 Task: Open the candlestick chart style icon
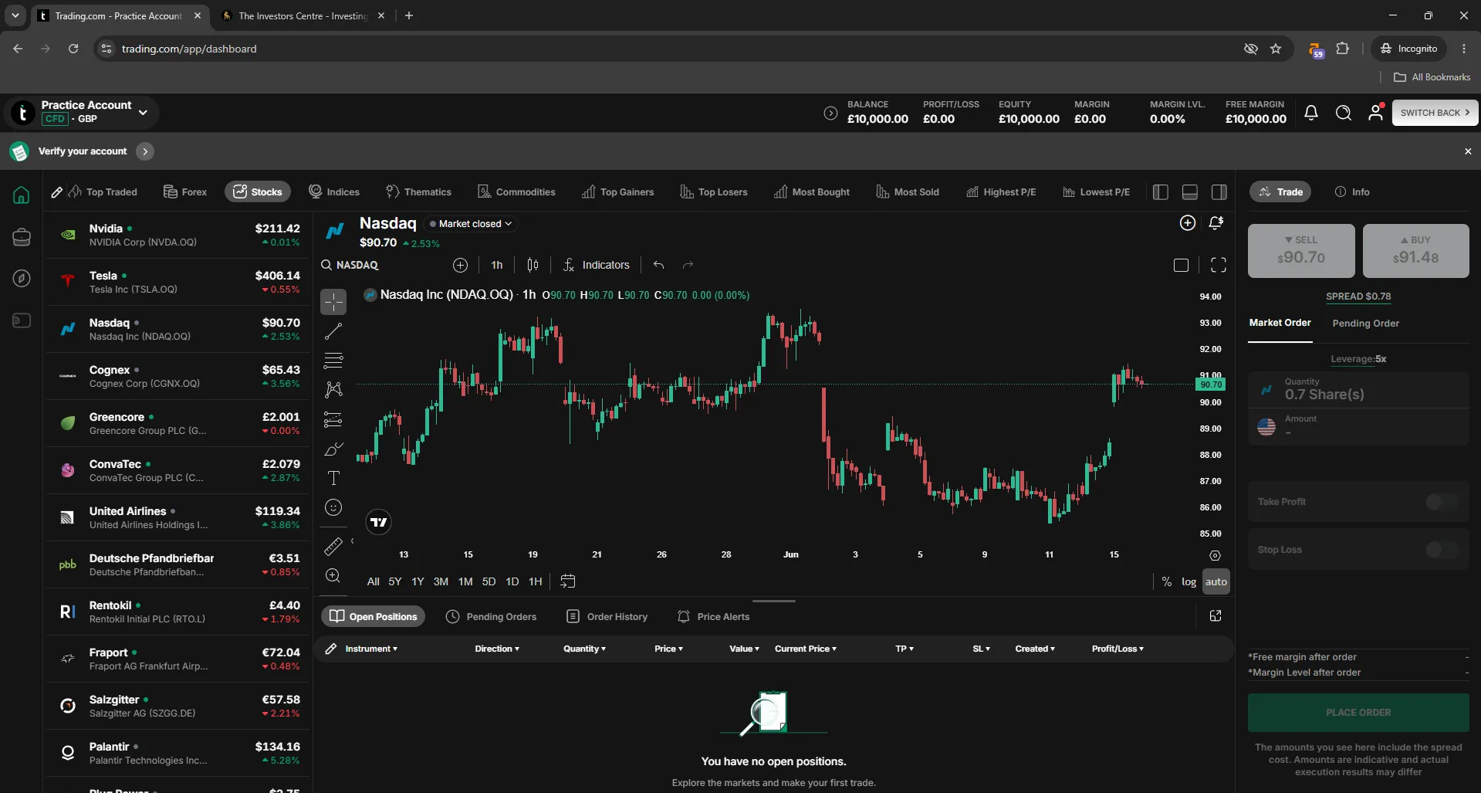[x=533, y=265]
